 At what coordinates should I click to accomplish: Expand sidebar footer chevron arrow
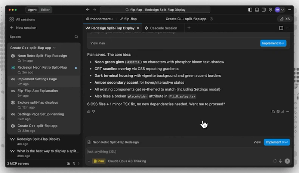pos(79,163)
